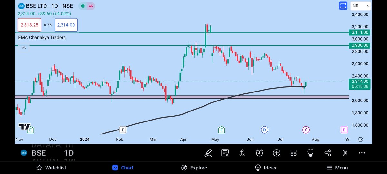
Task: Open the Ideas tab
Action: pos(266,168)
